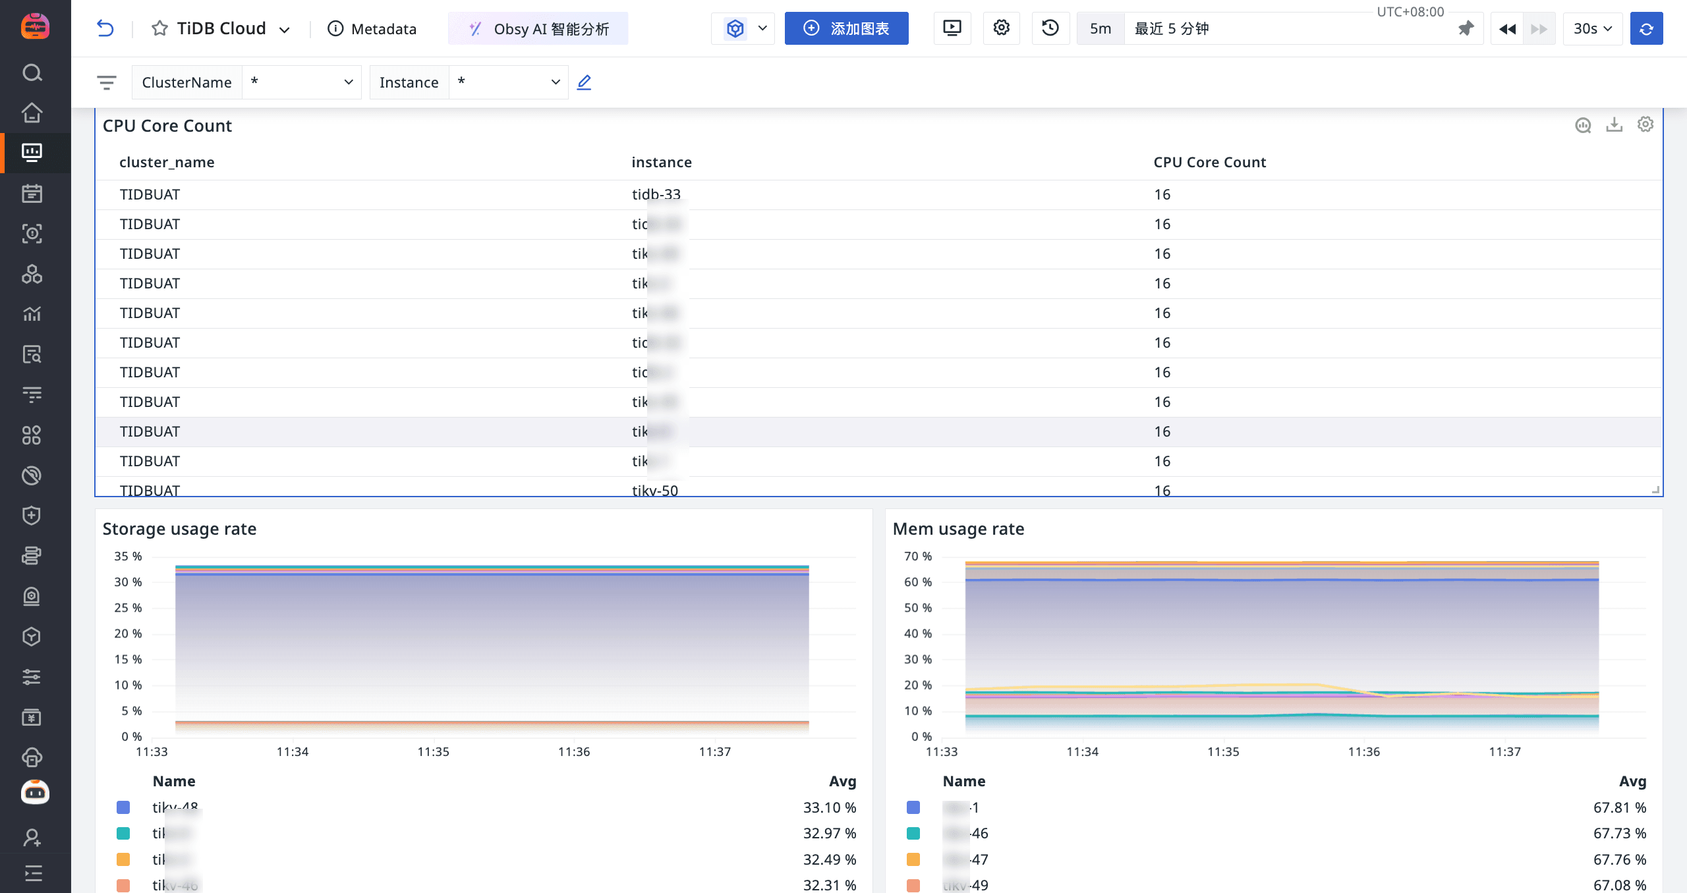This screenshot has height=893, width=1687.
Task: Toggle the time range pin
Action: pyautogui.click(x=1466, y=28)
